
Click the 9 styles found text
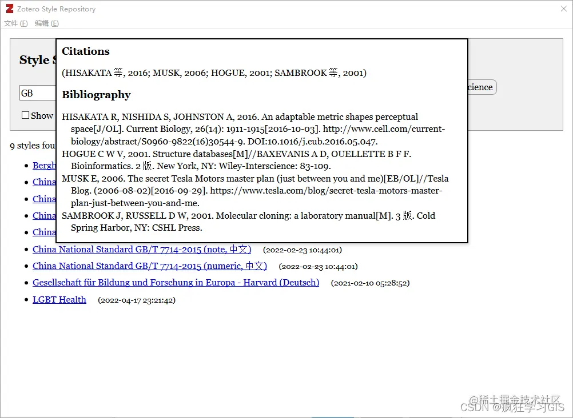[33, 146]
